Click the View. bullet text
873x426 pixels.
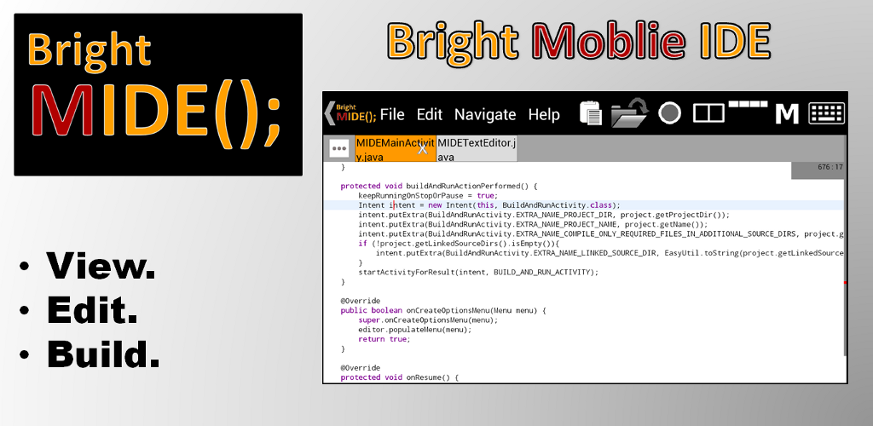tap(101, 266)
